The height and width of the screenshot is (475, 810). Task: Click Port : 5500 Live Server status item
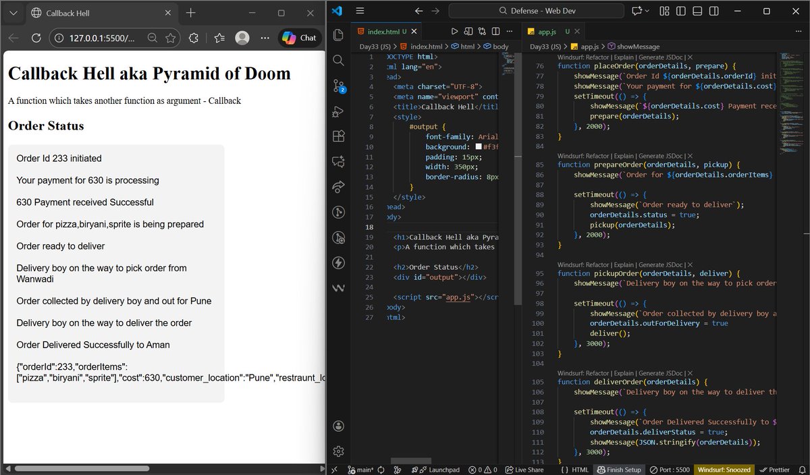[x=670, y=470]
